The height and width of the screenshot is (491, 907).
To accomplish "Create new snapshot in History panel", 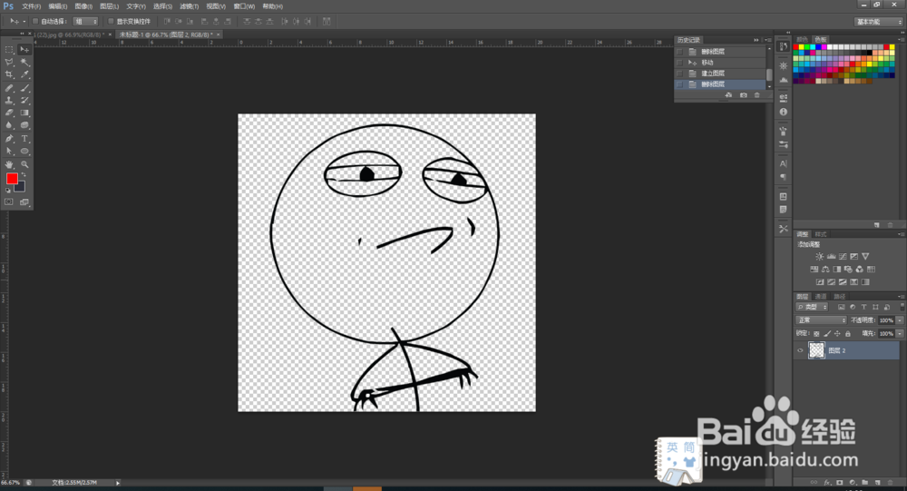I will click(744, 95).
